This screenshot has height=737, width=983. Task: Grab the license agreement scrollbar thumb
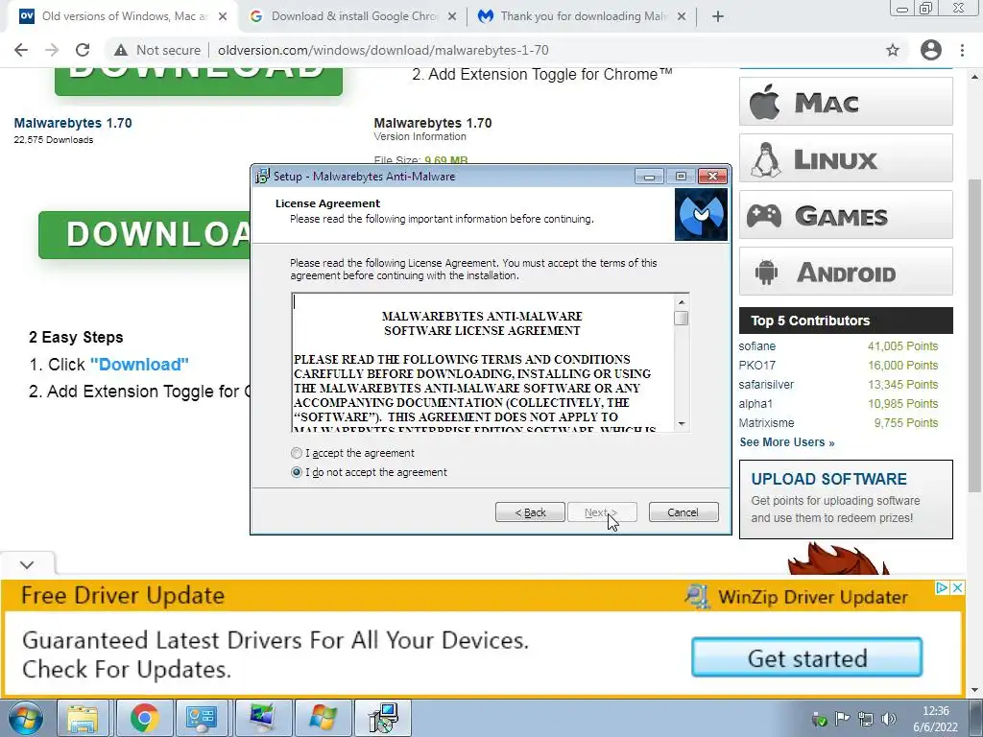pyautogui.click(x=681, y=319)
